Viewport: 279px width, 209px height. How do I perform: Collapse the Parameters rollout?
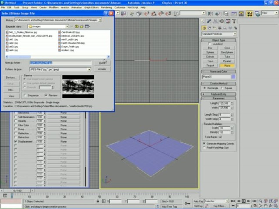[x=219, y=98]
